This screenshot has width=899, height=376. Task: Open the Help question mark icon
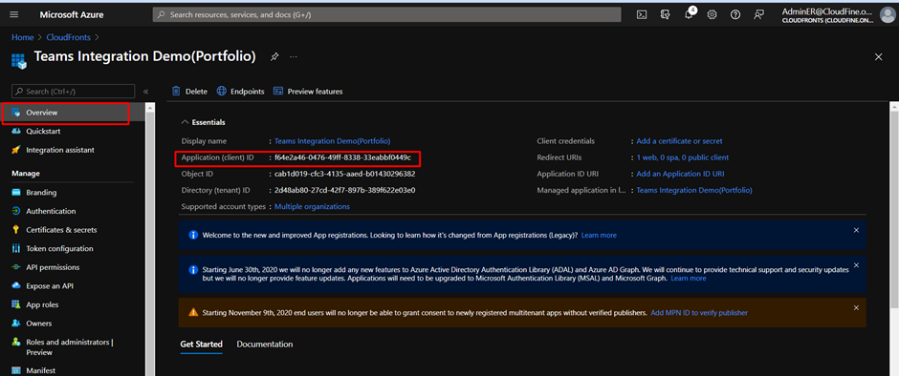click(735, 15)
